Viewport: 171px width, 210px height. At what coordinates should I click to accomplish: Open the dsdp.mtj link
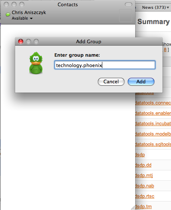(144, 176)
